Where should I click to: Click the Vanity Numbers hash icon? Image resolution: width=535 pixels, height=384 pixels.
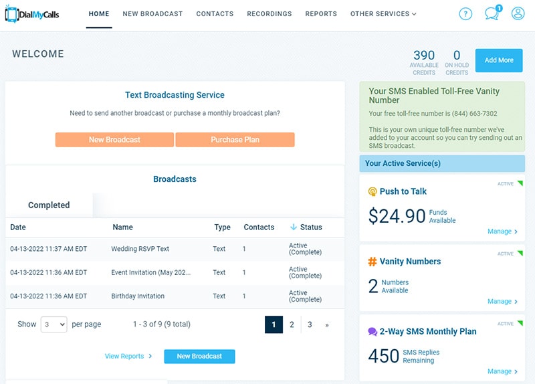coord(372,262)
